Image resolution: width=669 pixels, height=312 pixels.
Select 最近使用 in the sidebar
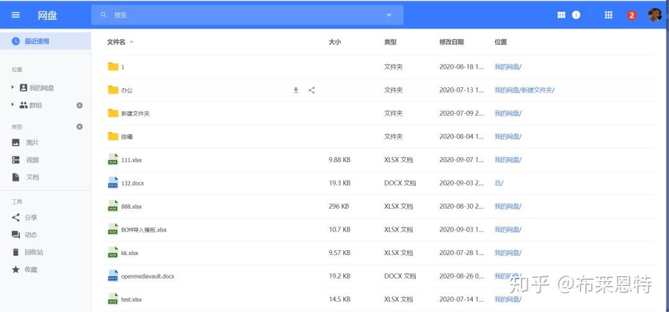point(45,41)
